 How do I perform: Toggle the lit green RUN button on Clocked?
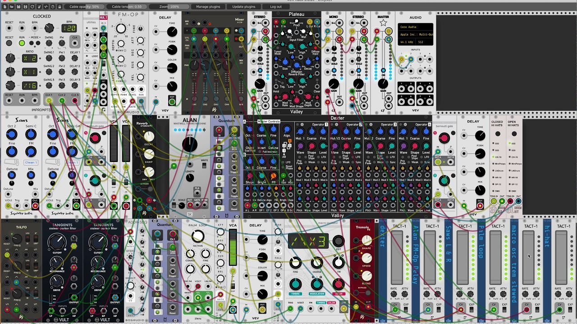click(22, 43)
